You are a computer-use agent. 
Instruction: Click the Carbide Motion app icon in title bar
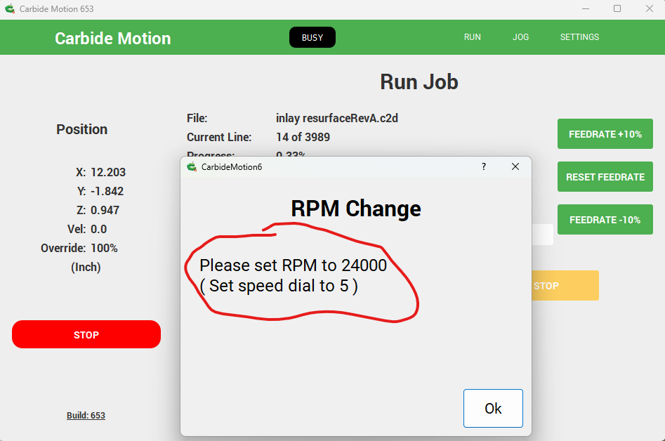10,9
